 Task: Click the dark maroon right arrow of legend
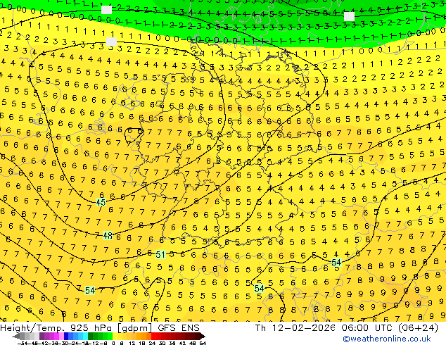point(203,337)
